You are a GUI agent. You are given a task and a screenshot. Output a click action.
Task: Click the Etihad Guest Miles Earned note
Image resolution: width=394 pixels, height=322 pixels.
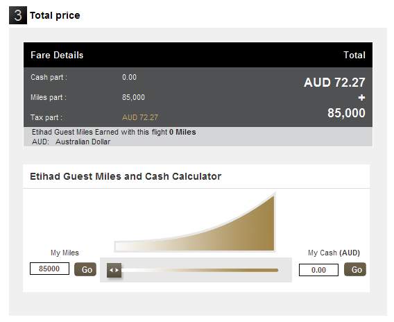pos(114,132)
